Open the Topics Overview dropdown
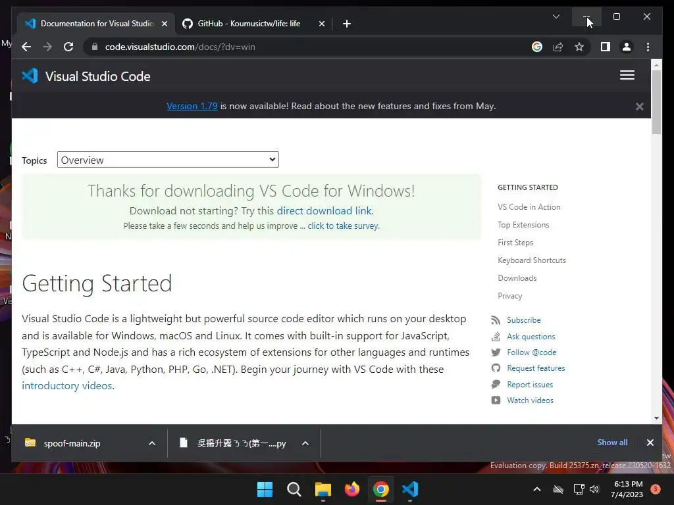The width and height of the screenshot is (674, 505). click(x=168, y=160)
